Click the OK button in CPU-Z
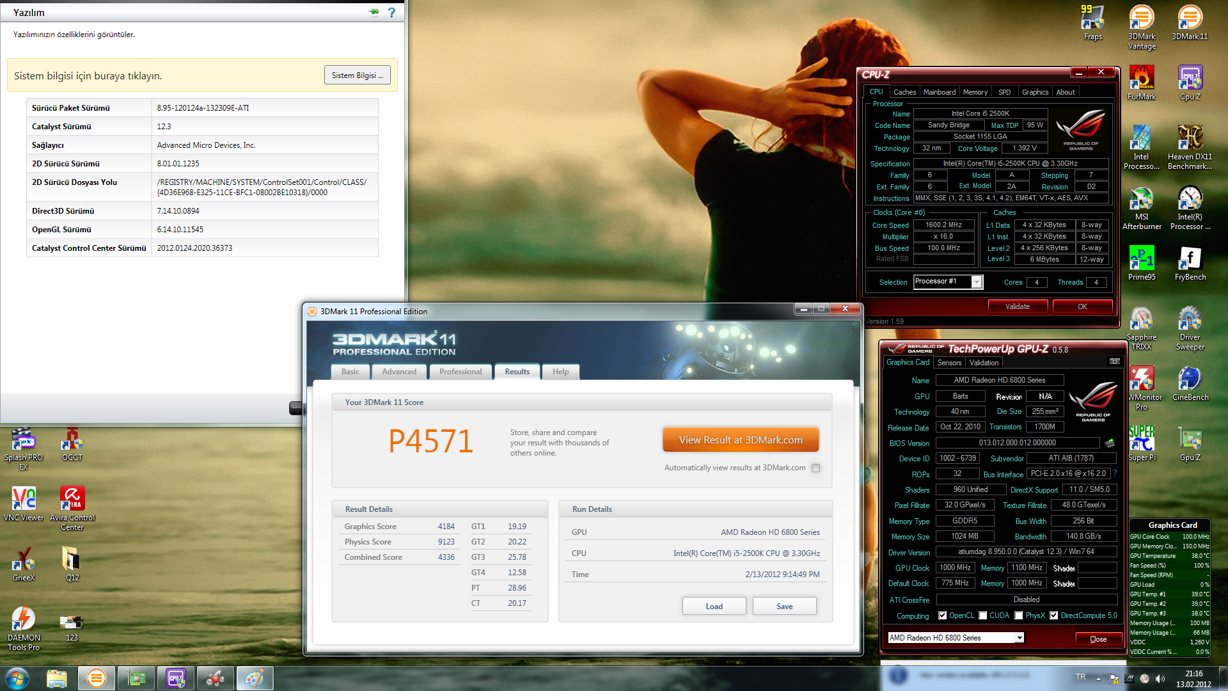Screen dimensions: 1228x691 click(1082, 306)
